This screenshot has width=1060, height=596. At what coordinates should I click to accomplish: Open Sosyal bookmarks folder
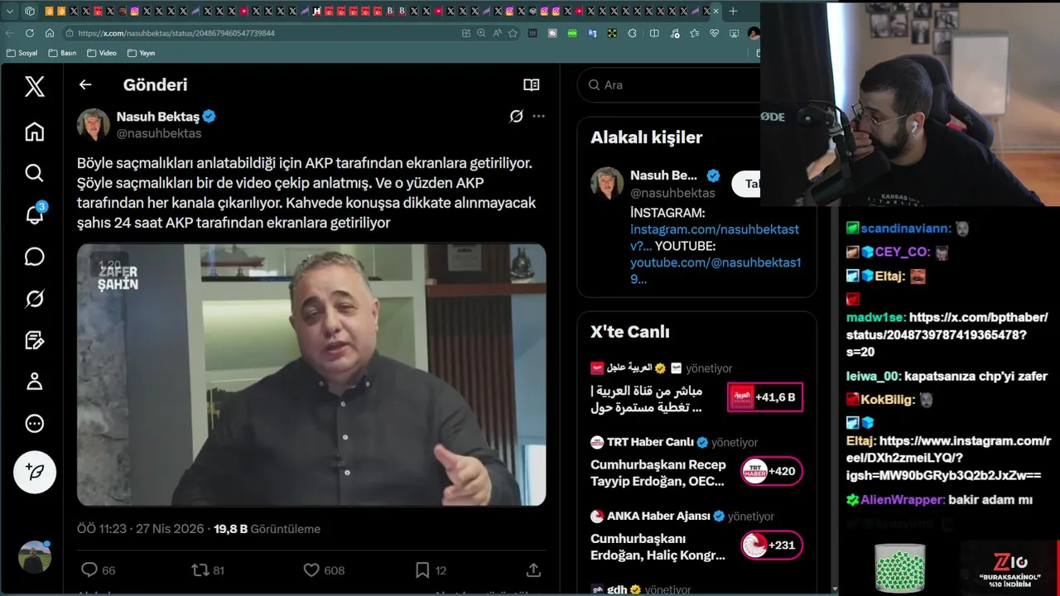point(22,53)
